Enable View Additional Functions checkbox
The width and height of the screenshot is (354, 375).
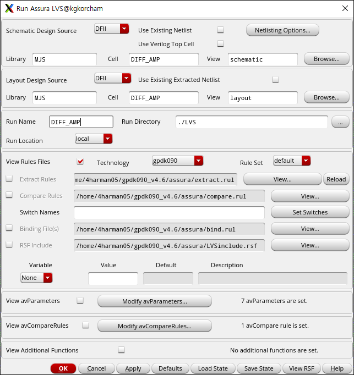121,350
